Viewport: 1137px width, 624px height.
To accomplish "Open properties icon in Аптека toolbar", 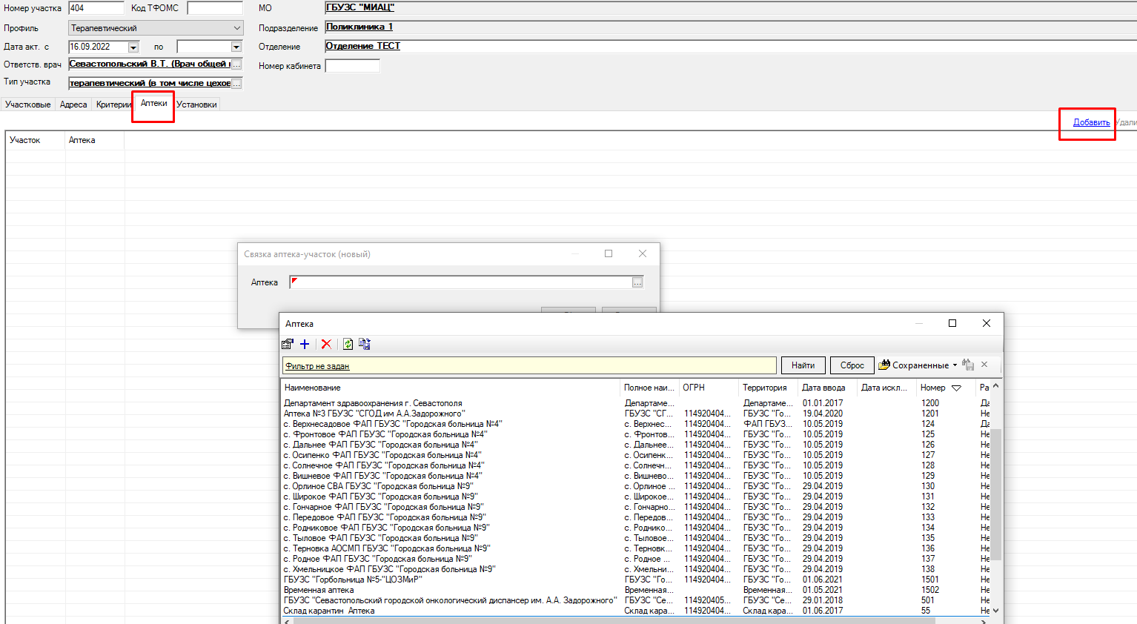I will pos(288,344).
